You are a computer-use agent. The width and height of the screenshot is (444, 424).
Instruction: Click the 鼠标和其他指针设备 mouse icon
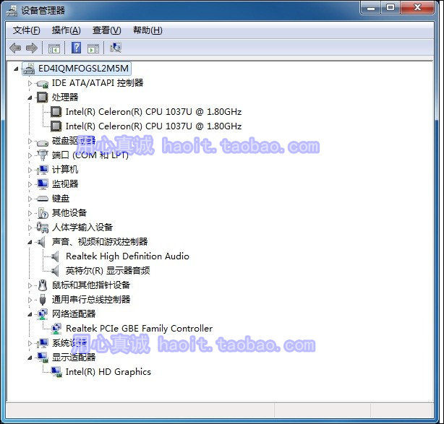43,285
